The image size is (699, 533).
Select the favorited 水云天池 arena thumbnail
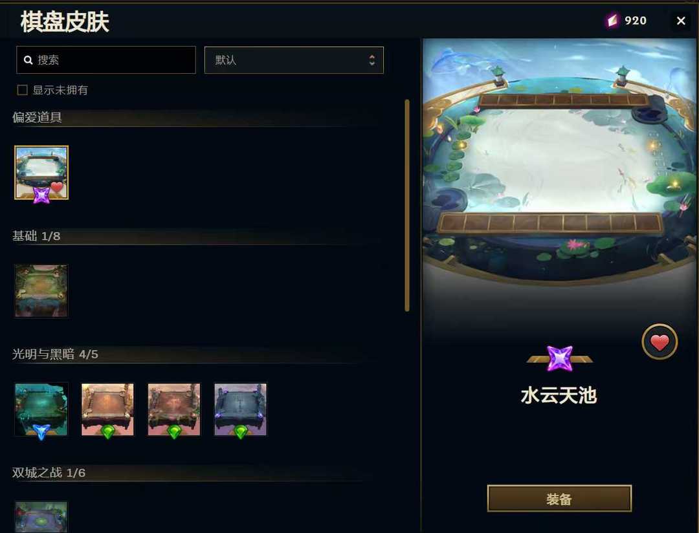click(41, 173)
